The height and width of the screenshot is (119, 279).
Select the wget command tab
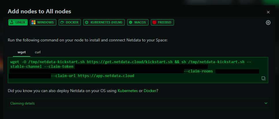(22, 52)
